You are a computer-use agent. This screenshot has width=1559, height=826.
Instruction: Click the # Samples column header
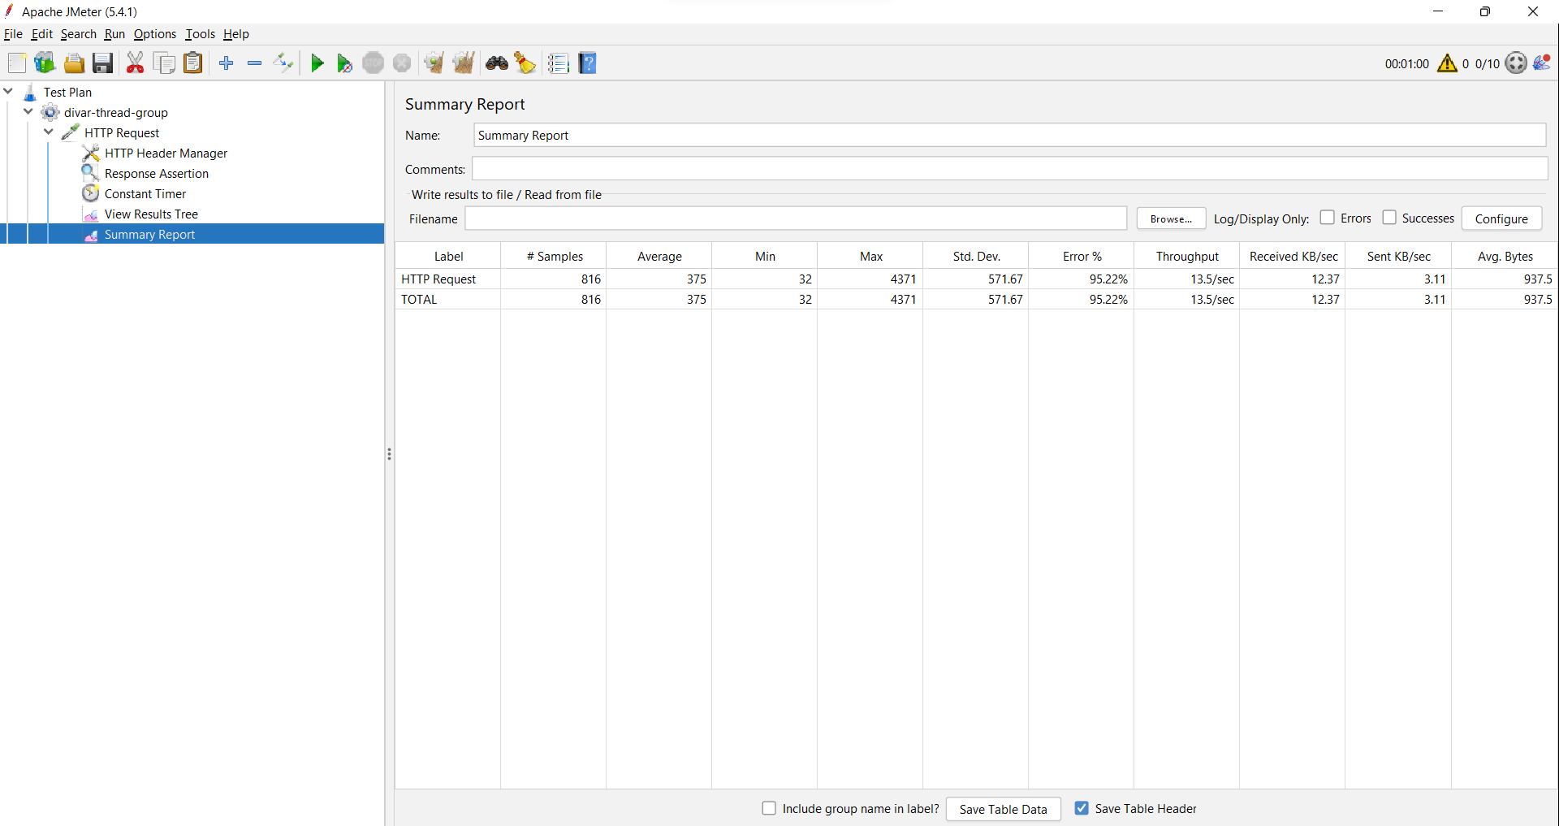pos(554,256)
